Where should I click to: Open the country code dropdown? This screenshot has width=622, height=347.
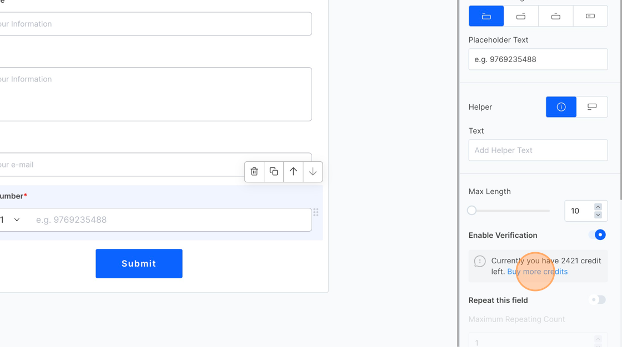point(11,220)
